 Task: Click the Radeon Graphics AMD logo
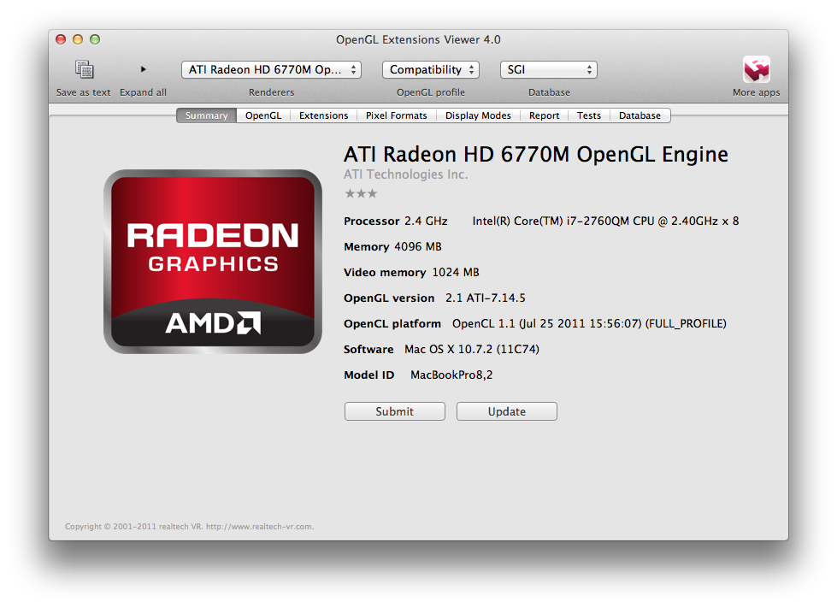[212, 262]
